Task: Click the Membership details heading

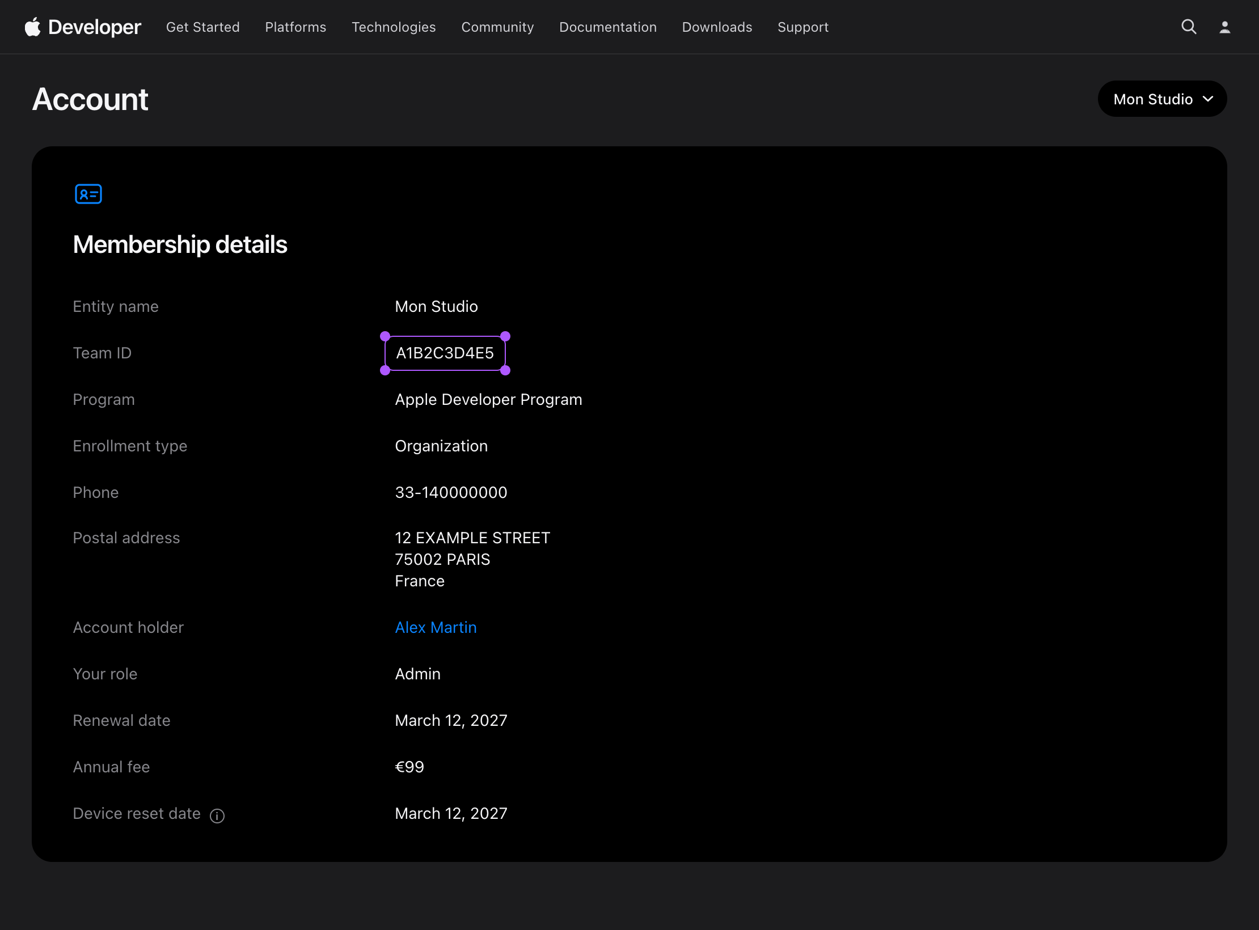Action: (x=180, y=244)
